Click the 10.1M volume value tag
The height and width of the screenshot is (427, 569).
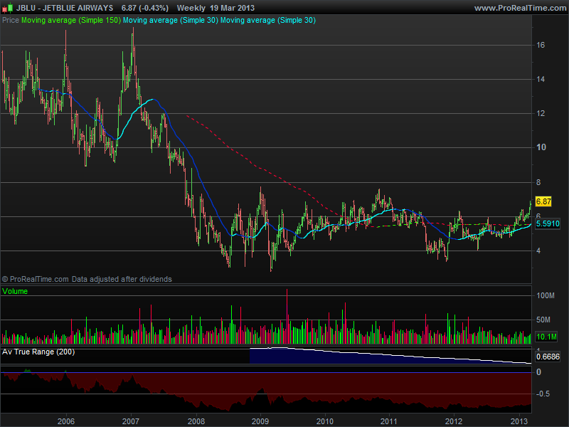pyautogui.click(x=546, y=337)
